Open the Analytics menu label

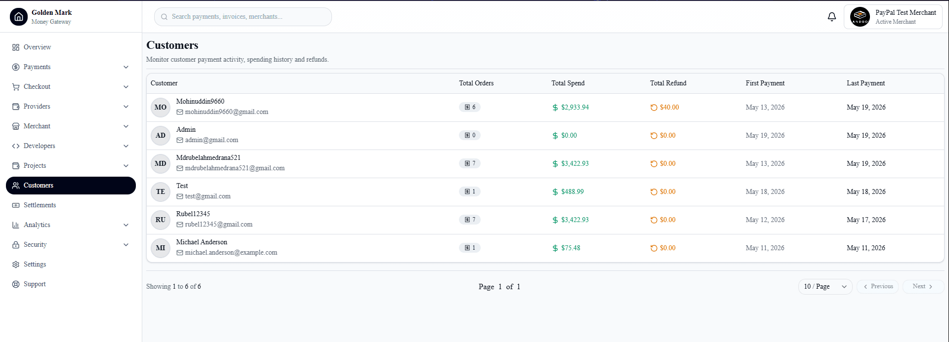click(37, 225)
